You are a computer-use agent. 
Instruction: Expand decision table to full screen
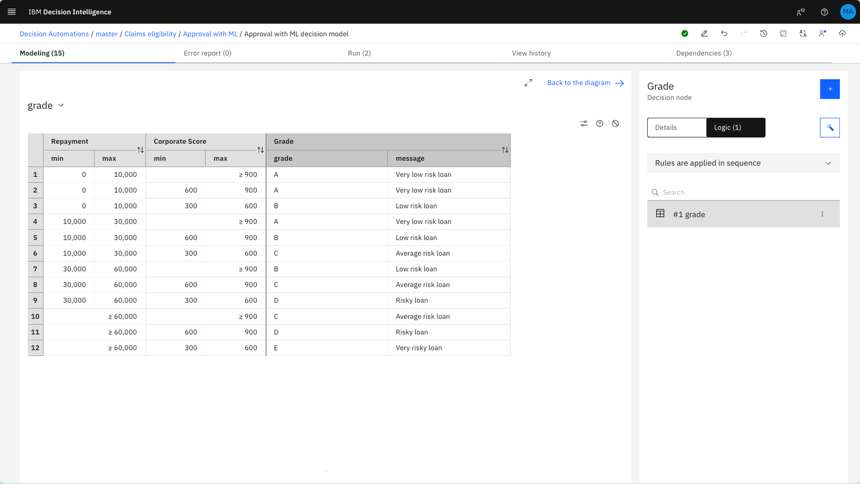click(x=528, y=83)
